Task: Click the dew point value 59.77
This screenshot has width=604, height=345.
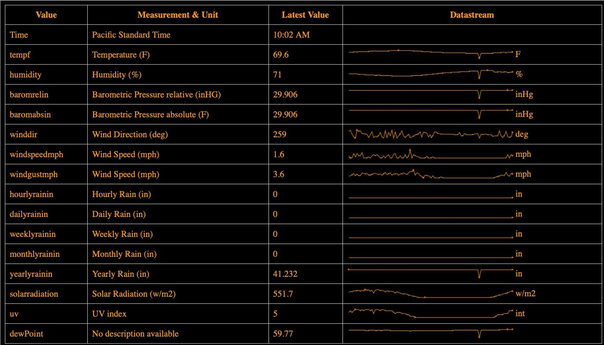Action: click(x=283, y=334)
